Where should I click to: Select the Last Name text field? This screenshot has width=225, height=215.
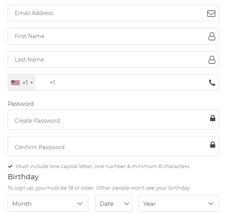113,60
